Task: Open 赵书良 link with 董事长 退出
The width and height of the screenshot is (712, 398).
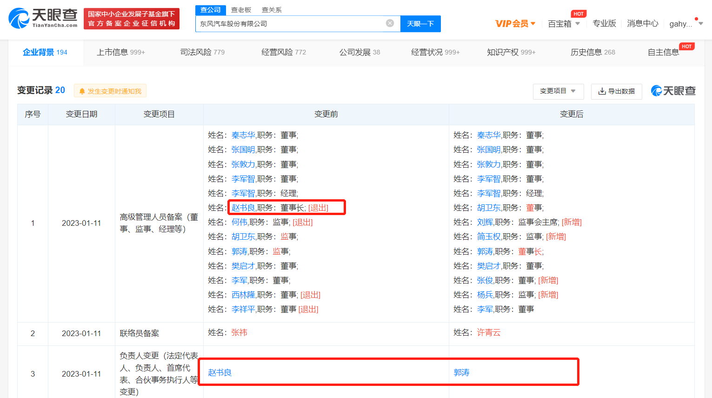Action: (x=243, y=208)
